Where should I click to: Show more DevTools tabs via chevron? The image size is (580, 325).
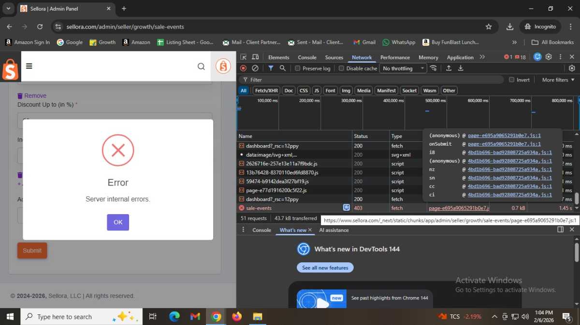coord(482,57)
